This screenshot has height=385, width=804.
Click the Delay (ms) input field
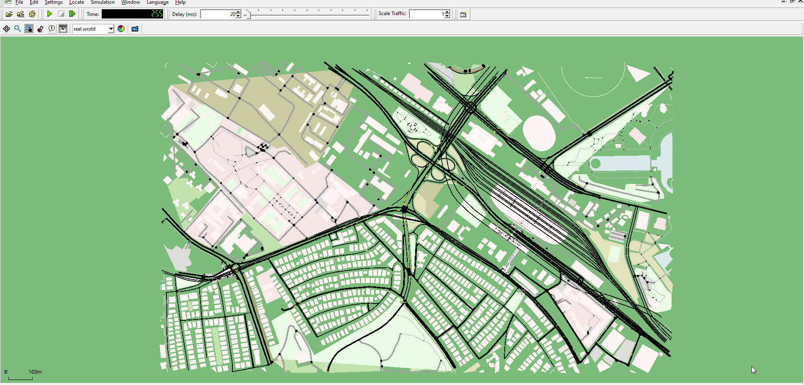tap(218, 14)
